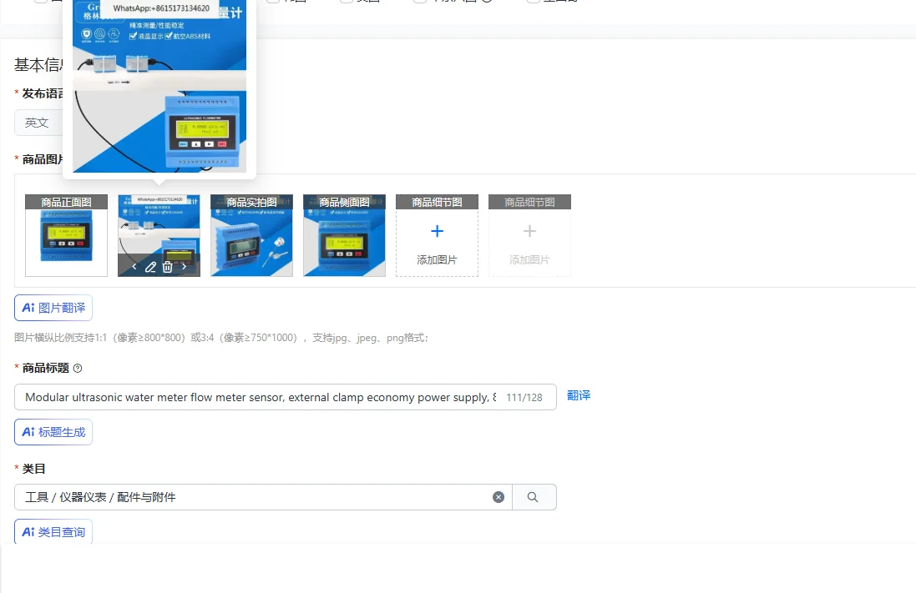Click the 翻译 link beside title
This screenshot has width=916, height=593.
tap(579, 395)
